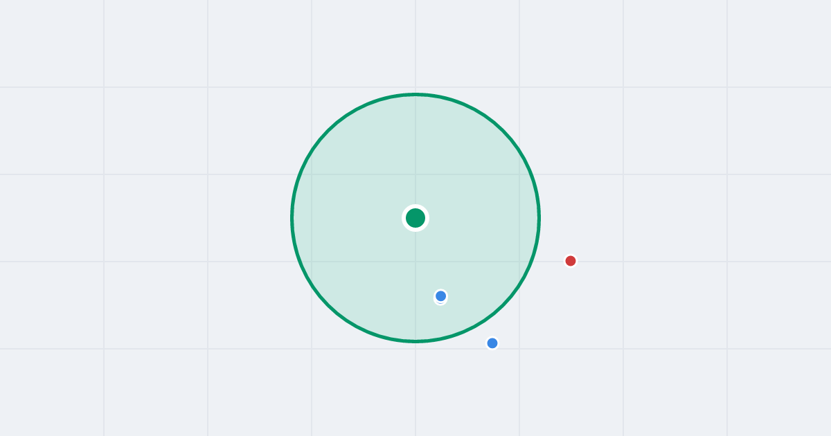Click the only red marker on map

[571, 261]
